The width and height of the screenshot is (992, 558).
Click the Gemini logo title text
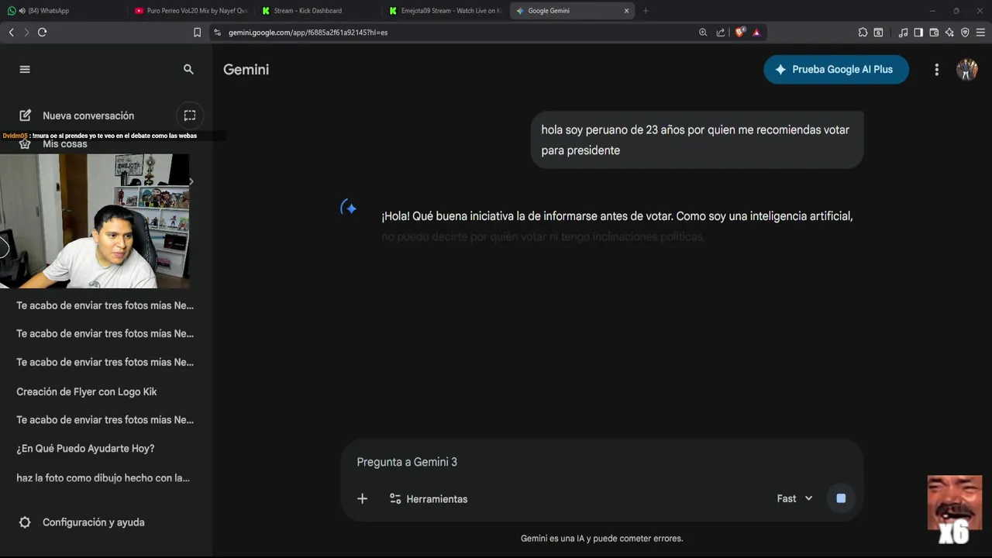[x=246, y=69]
